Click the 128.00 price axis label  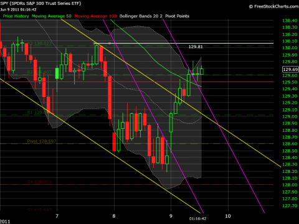click(x=290, y=185)
